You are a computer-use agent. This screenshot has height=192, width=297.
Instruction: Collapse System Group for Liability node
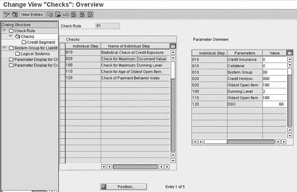click(x=4, y=48)
